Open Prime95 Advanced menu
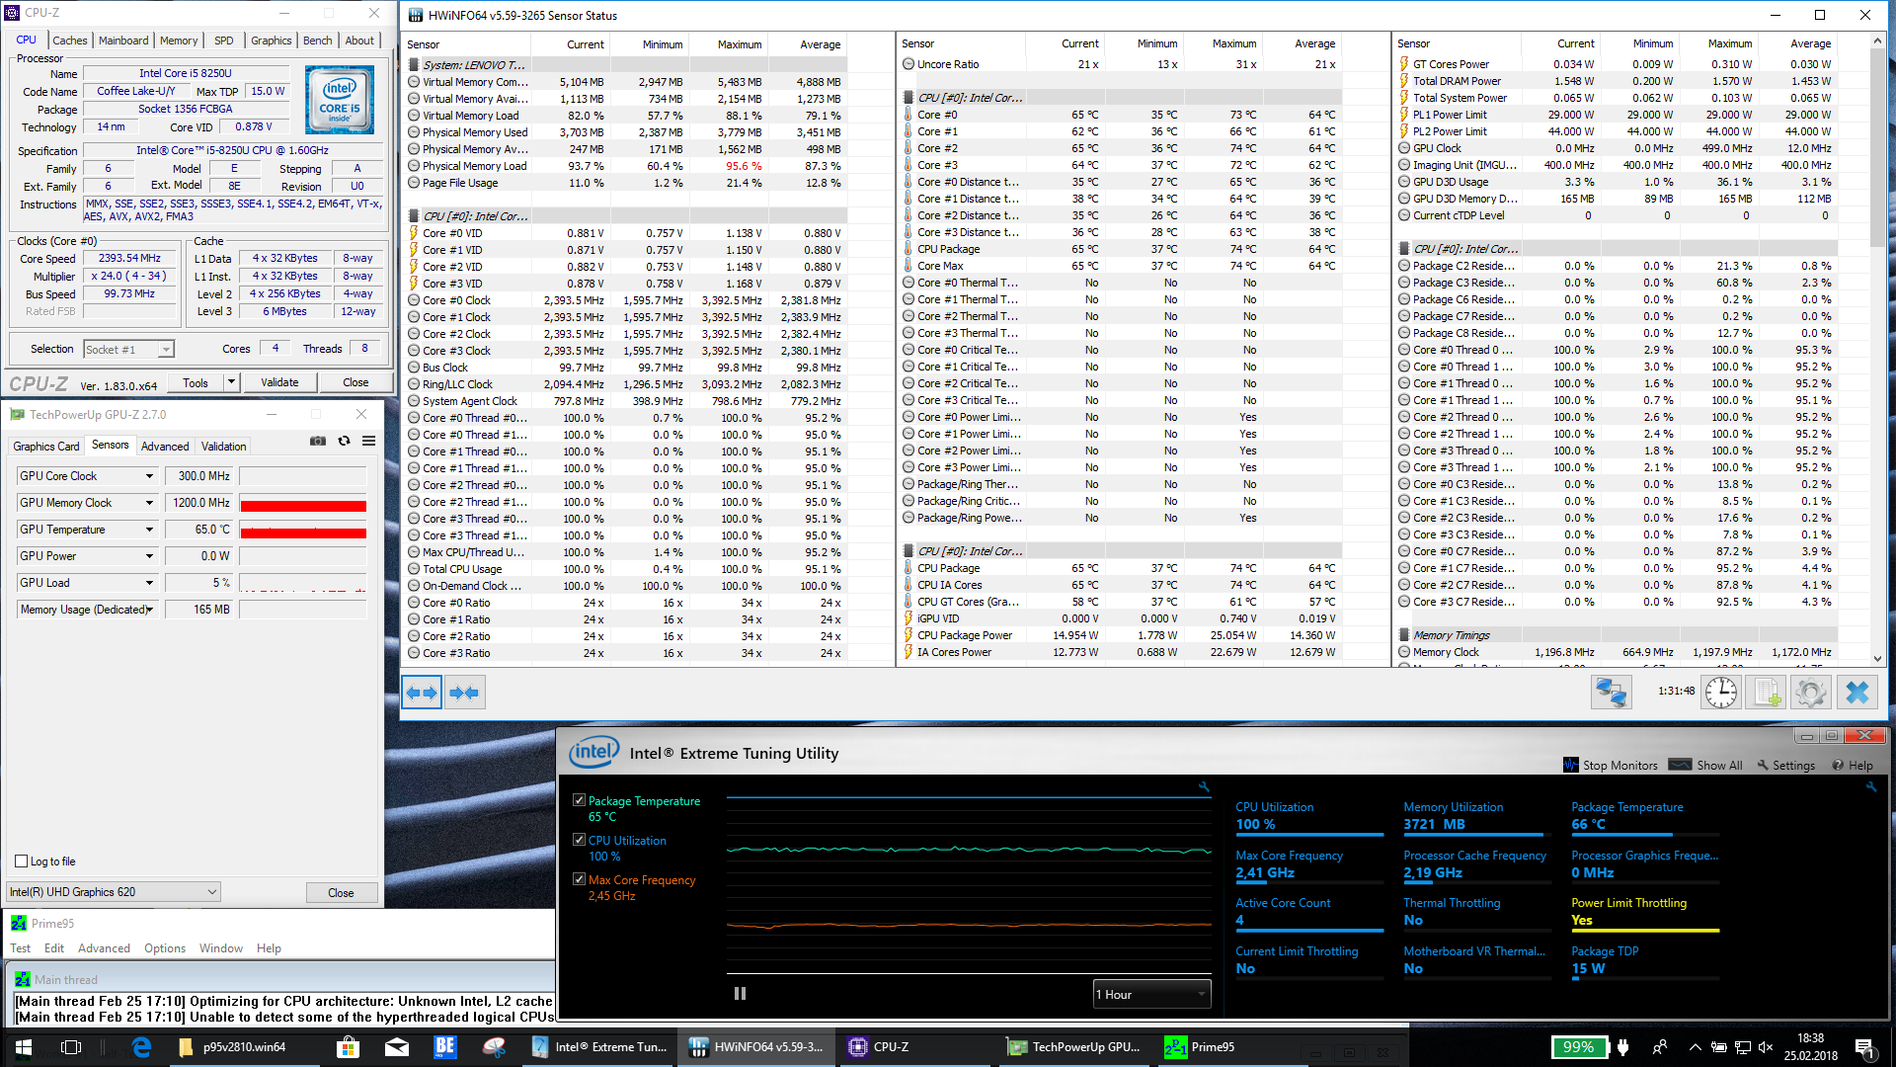The height and width of the screenshot is (1067, 1896). coord(104,948)
